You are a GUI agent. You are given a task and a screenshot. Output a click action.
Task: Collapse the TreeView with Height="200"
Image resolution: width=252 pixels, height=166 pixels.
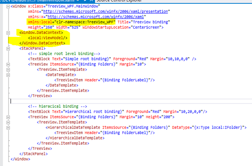(8, 117)
